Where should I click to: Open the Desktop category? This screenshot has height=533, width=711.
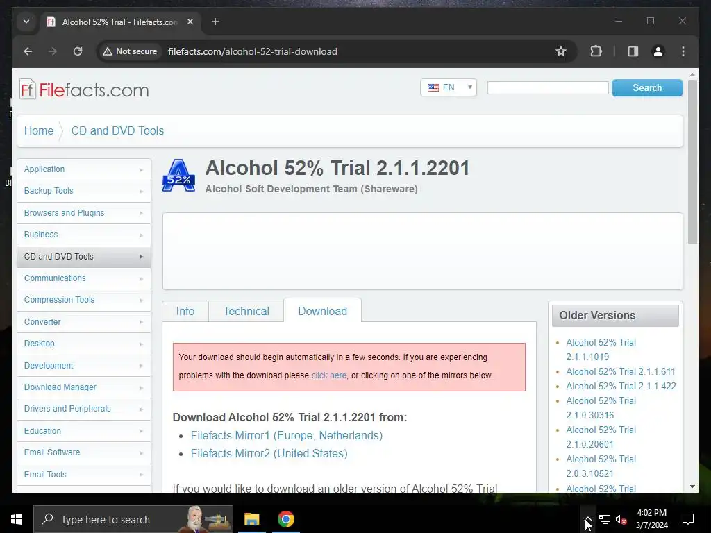tap(84, 344)
